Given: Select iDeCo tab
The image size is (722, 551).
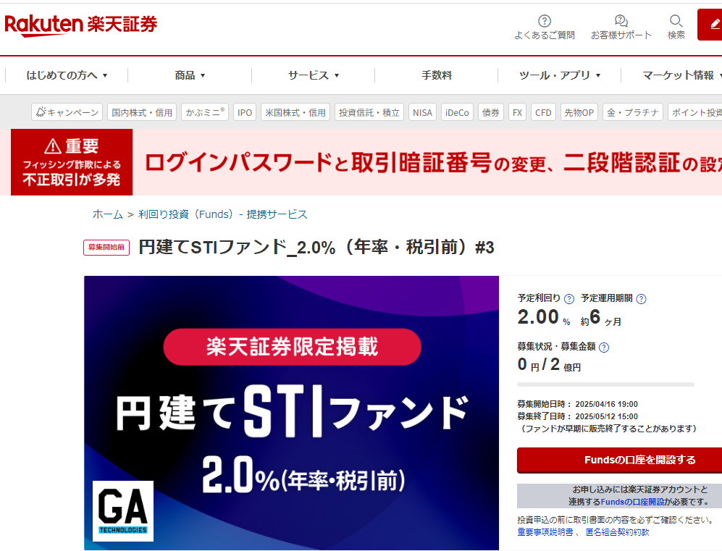Looking at the screenshot, I should tap(457, 112).
